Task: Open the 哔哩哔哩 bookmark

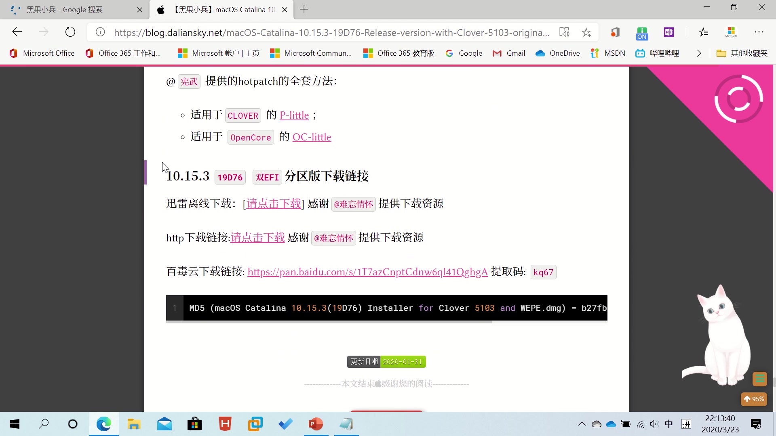Action: 657,53
